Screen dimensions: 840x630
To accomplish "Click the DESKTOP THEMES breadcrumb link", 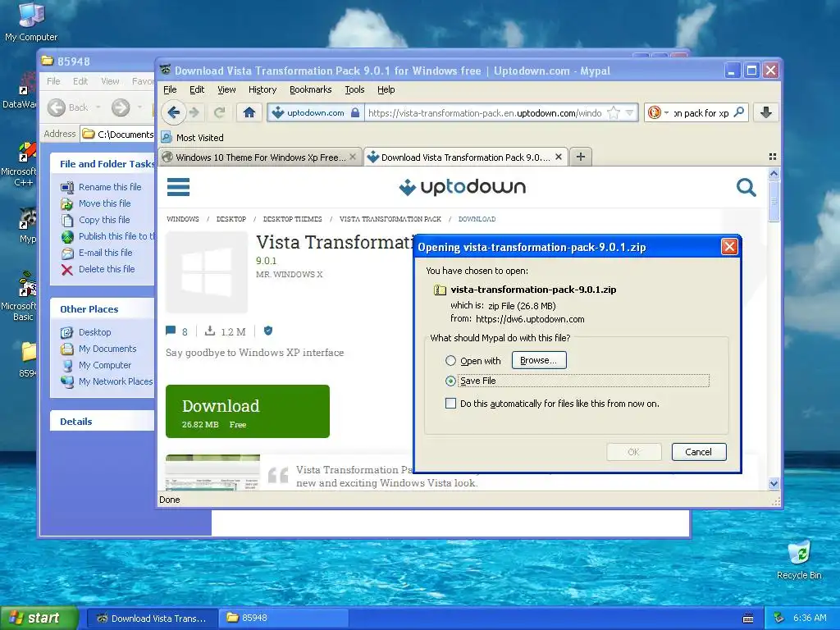I will (293, 219).
